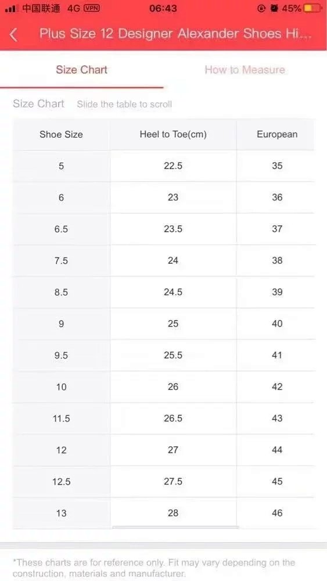Select the Size Chart tab
Image resolution: width=327 pixels, height=581 pixels.
click(81, 70)
